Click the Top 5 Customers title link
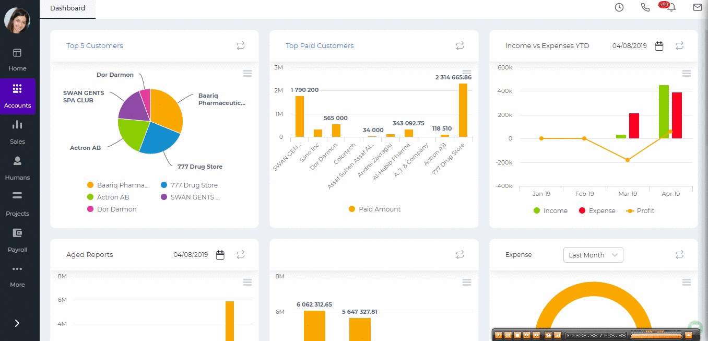 click(95, 46)
